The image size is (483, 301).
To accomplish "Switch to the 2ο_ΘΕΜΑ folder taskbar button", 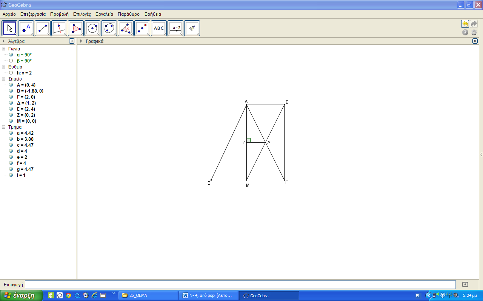I will tap(148, 295).
